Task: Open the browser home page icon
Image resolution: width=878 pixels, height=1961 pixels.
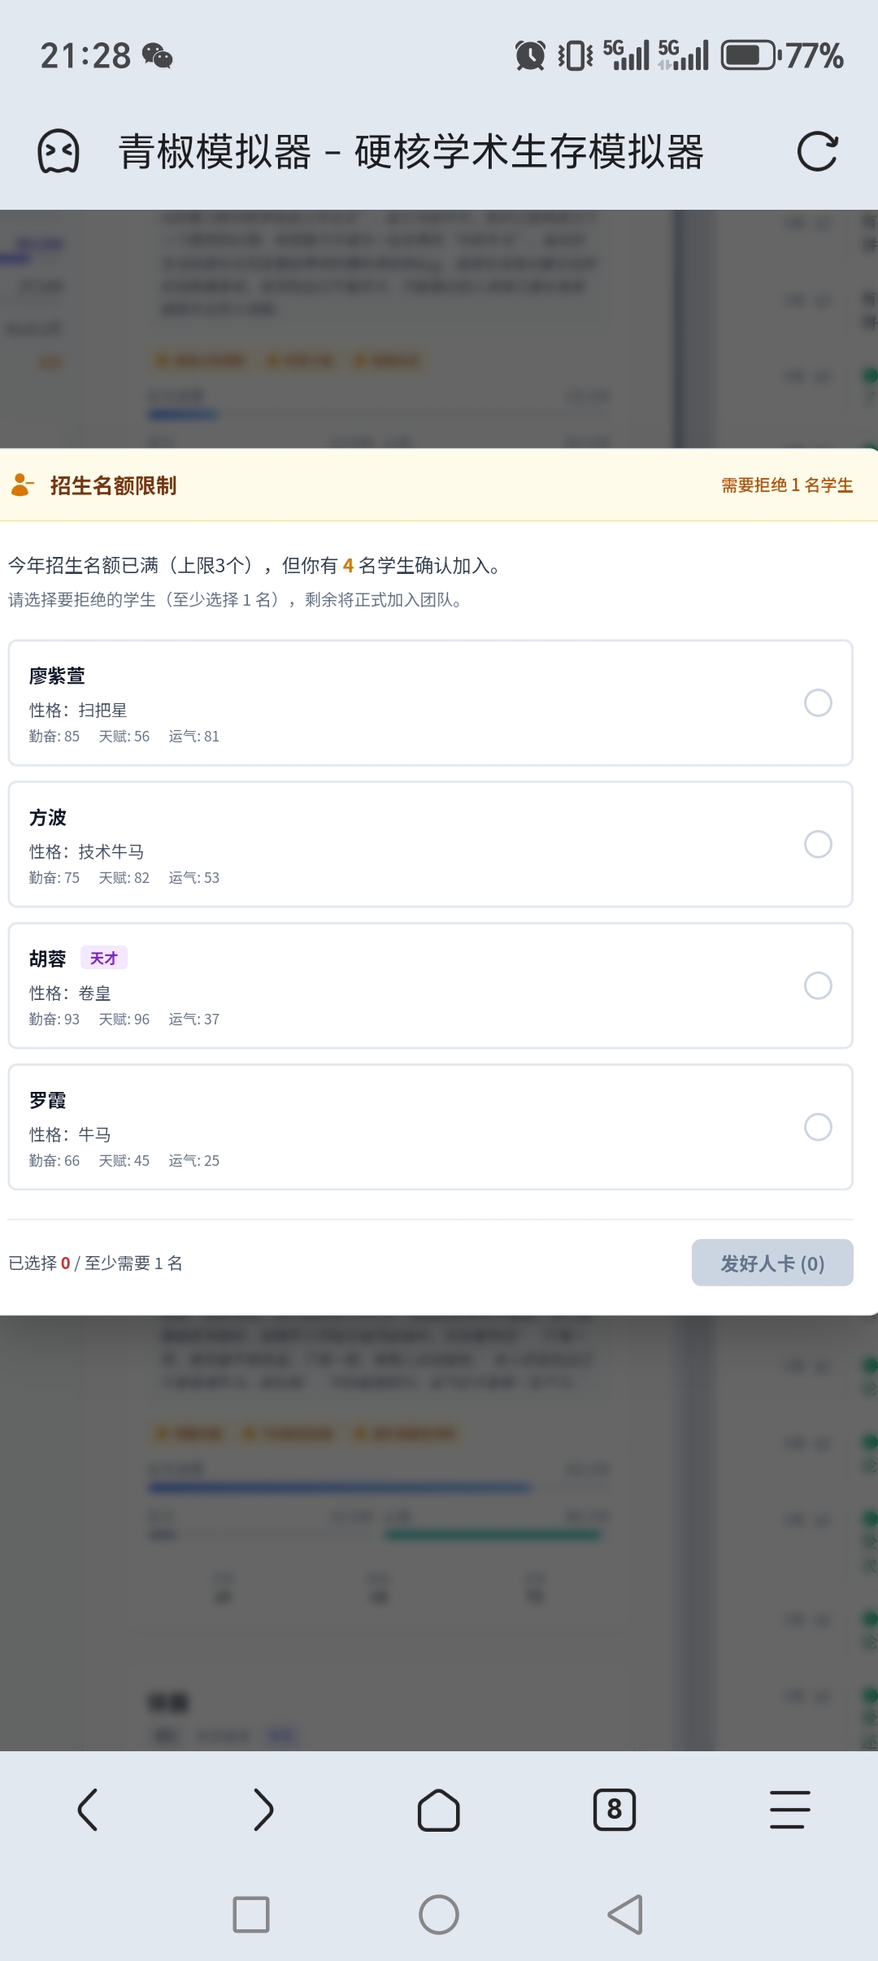Action: [439, 1810]
